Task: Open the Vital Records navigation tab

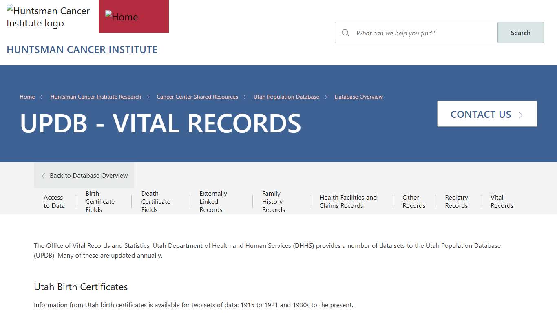Action: 502,201
